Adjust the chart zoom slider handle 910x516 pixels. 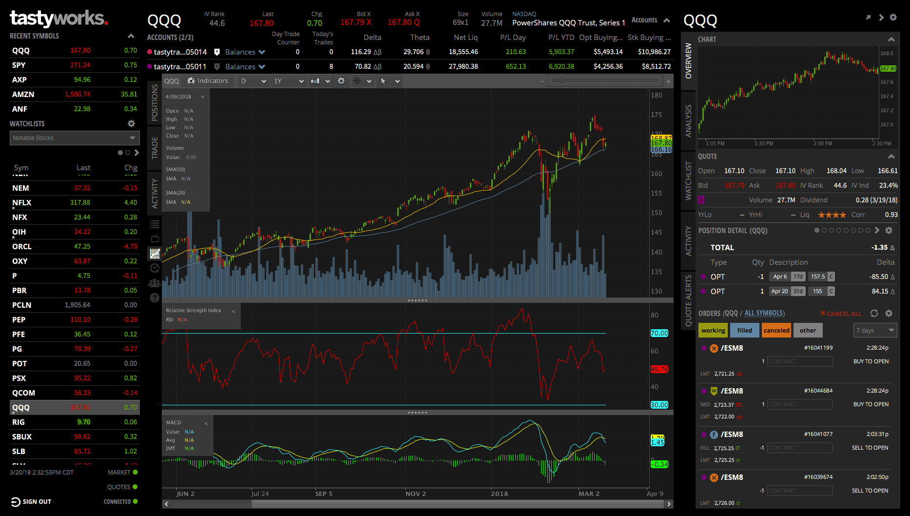coord(561,80)
